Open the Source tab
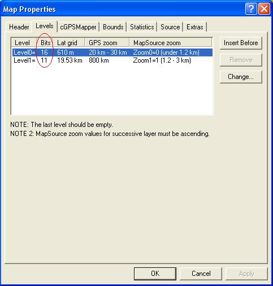Viewport: 273px width, 286px height. [x=170, y=27]
